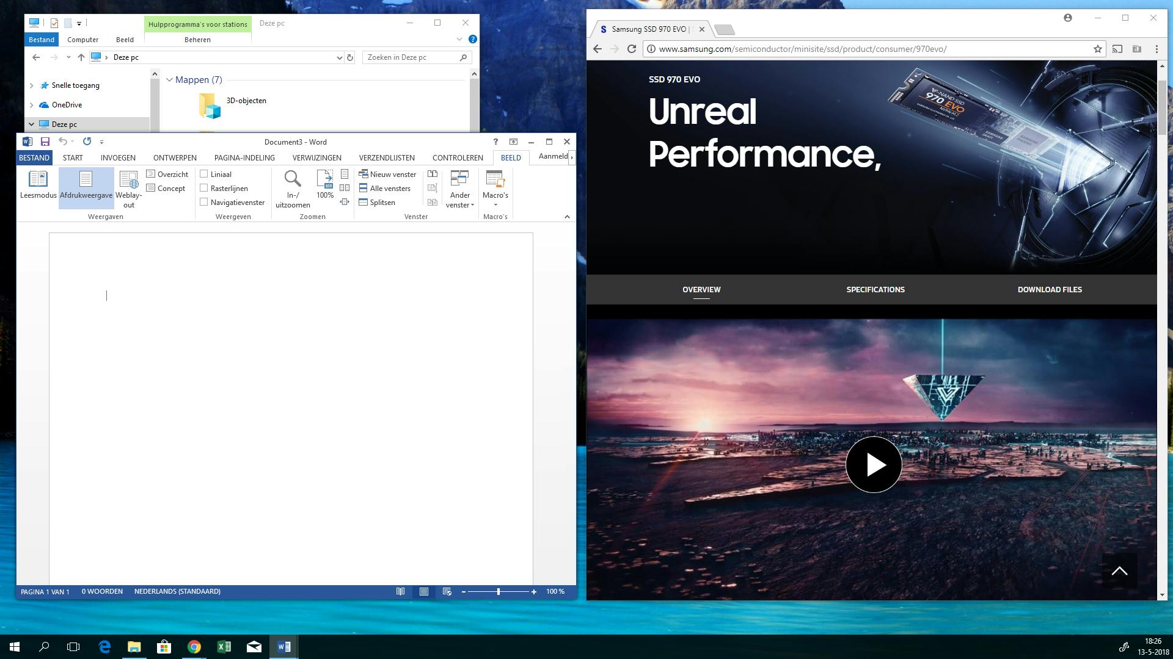Image resolution: width=1173 pixels, height=659 pixels.
Task: Enable the Rasterlijnen checkbox
Action: click(x=204, y=189)
